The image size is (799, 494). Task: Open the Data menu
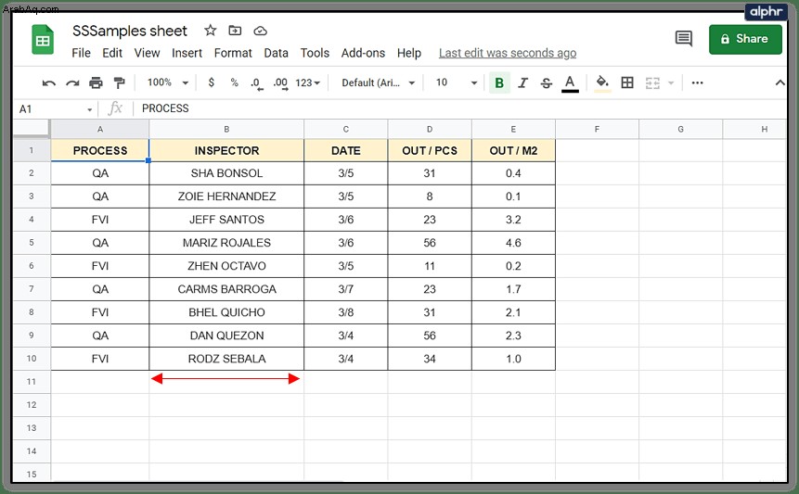pos(276,53)
